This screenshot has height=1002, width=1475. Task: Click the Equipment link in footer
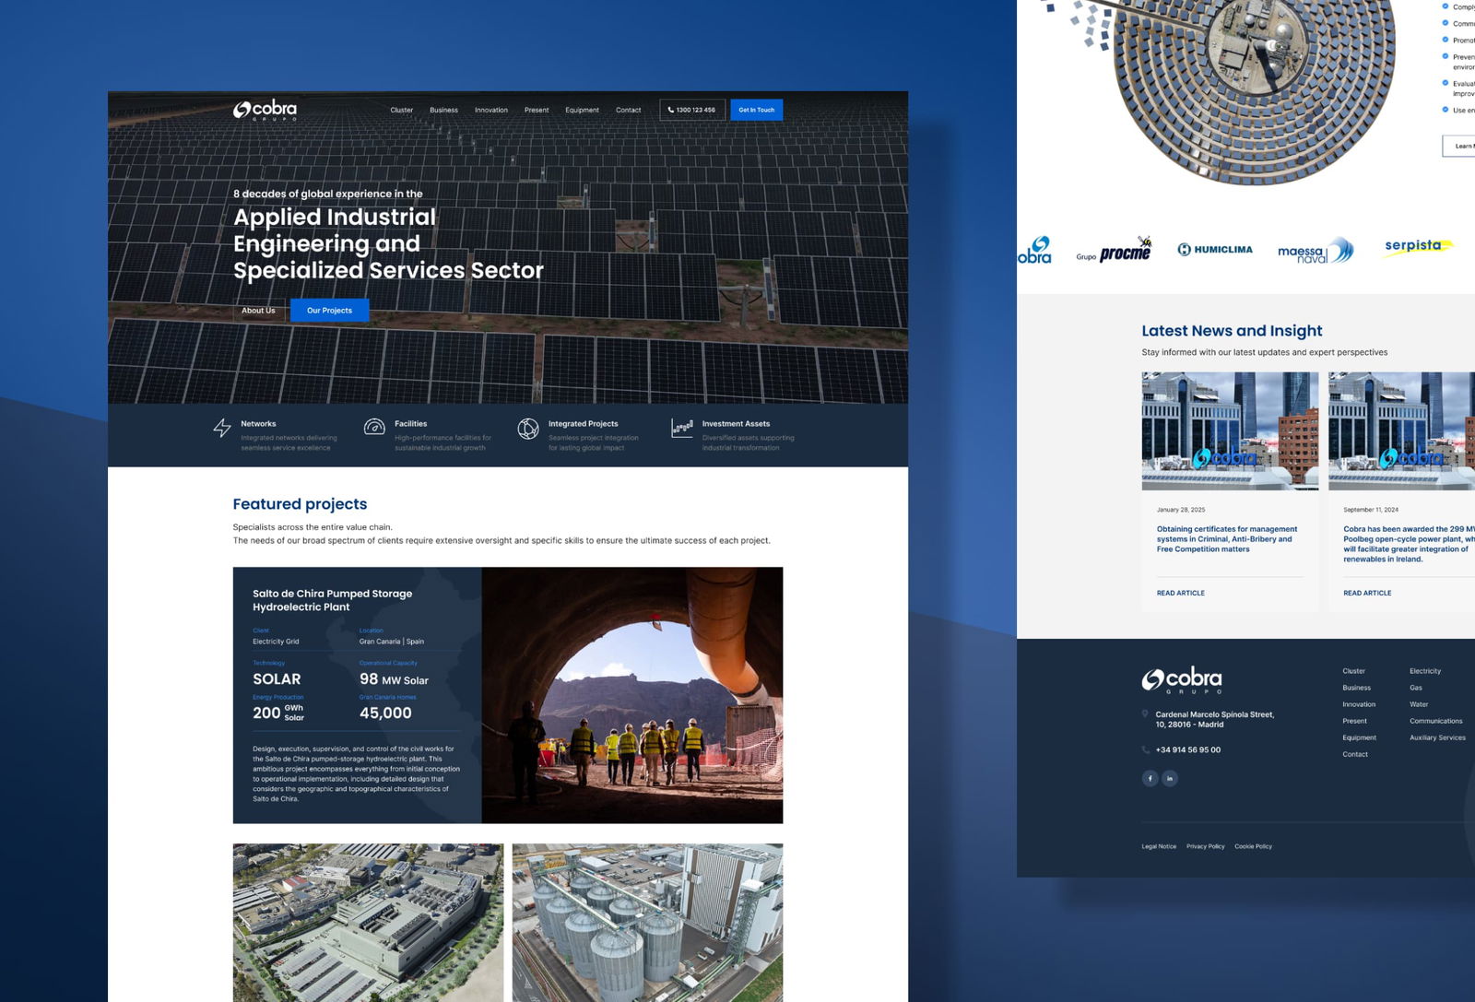(1360, 737)
